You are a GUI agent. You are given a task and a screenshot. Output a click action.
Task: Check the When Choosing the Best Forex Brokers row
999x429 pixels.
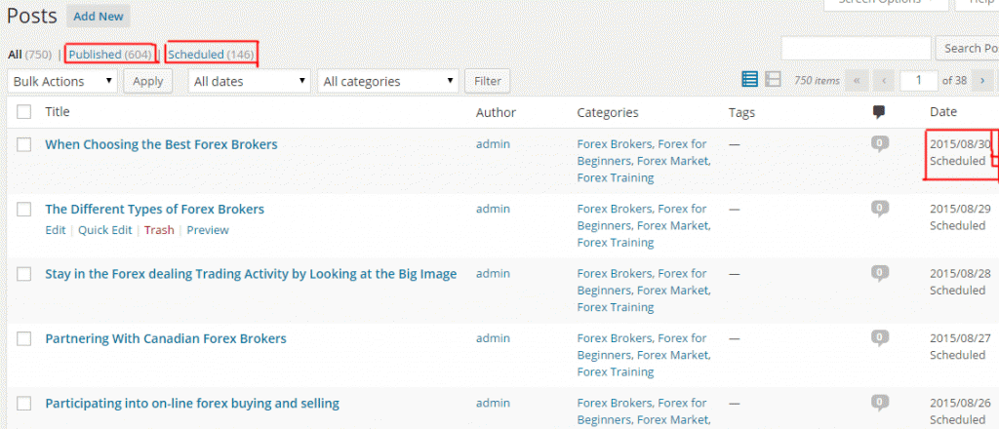tap(24, 144)
